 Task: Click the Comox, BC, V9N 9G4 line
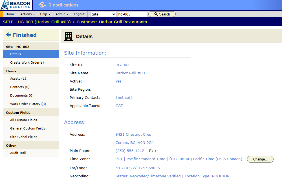coord(135,142)
